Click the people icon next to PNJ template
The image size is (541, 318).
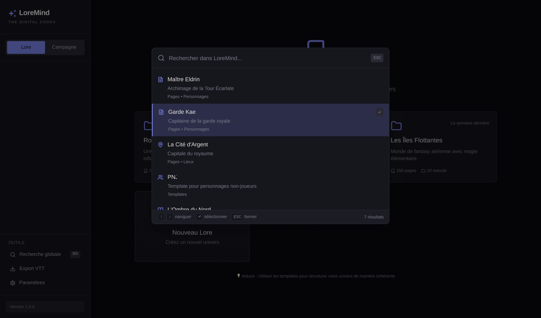click(160, 177)
